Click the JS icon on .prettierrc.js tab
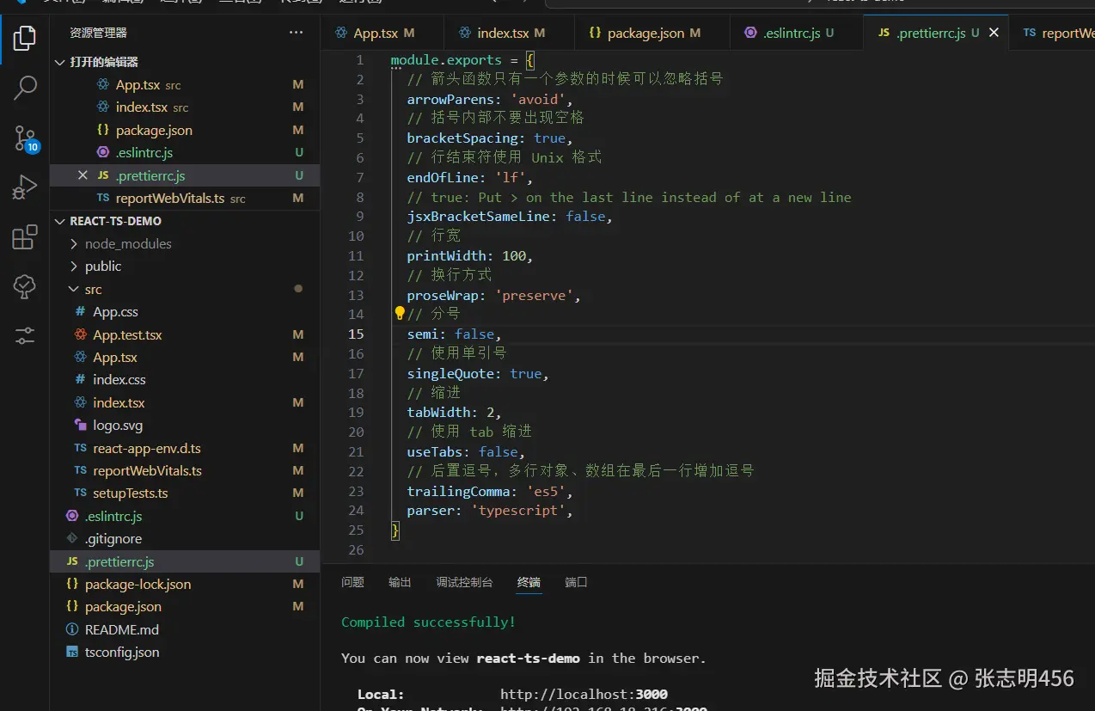The width and height of the screenshot is (1095, 711). click(x=884, y=33)
